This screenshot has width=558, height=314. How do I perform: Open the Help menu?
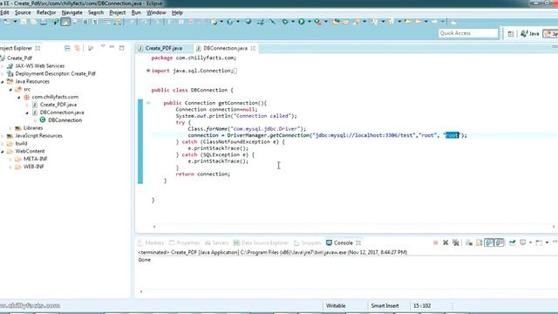tap(177, 12)
